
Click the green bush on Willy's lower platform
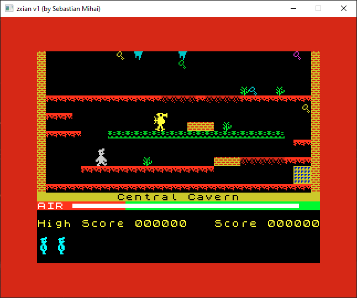tap(148, 162)
